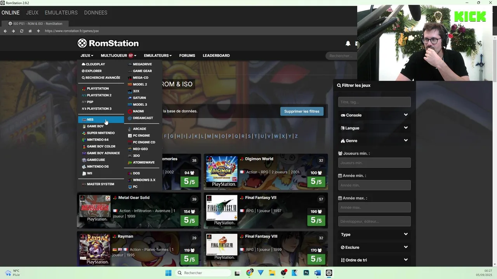Expand the Genre filter
Image resolution: width=497 pixels, height=279 pixels.
(374, 141)
